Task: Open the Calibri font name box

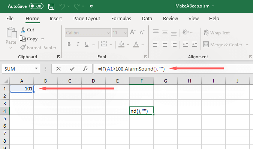Action: [x=88, y=33]
